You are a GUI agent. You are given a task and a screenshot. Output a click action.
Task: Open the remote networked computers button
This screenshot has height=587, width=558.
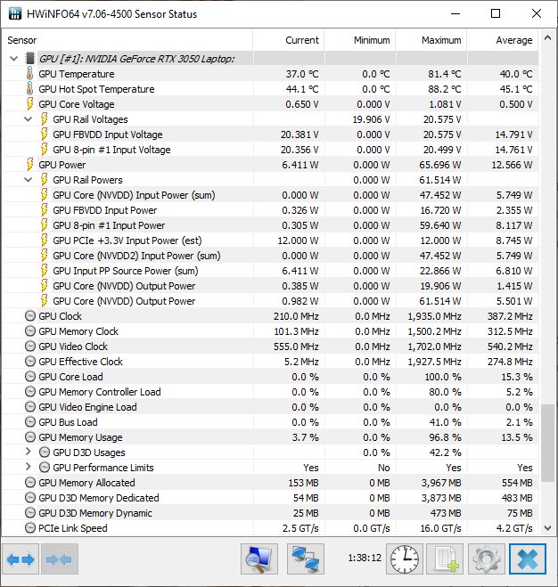click(306, 559)
